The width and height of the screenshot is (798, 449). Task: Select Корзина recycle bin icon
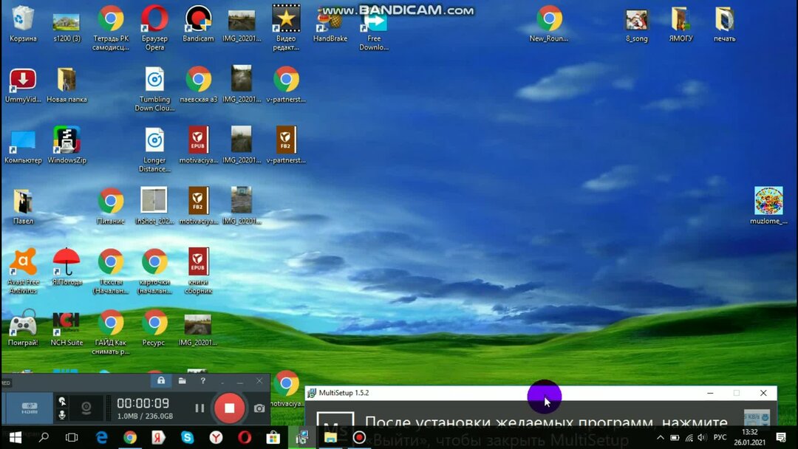click(23, 24)
